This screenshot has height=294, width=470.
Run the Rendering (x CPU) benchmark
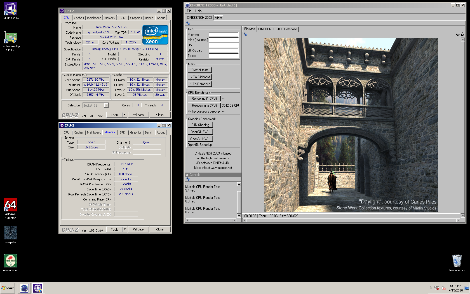pos(204,106)
